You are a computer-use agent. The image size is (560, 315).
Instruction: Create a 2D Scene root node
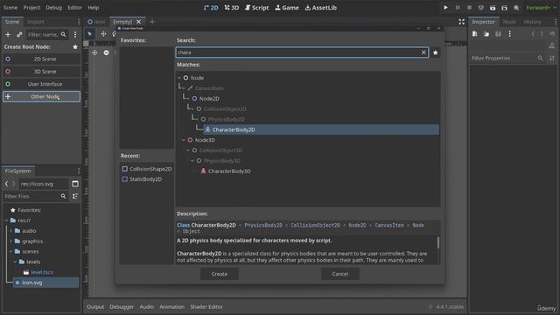coord(41,59)
